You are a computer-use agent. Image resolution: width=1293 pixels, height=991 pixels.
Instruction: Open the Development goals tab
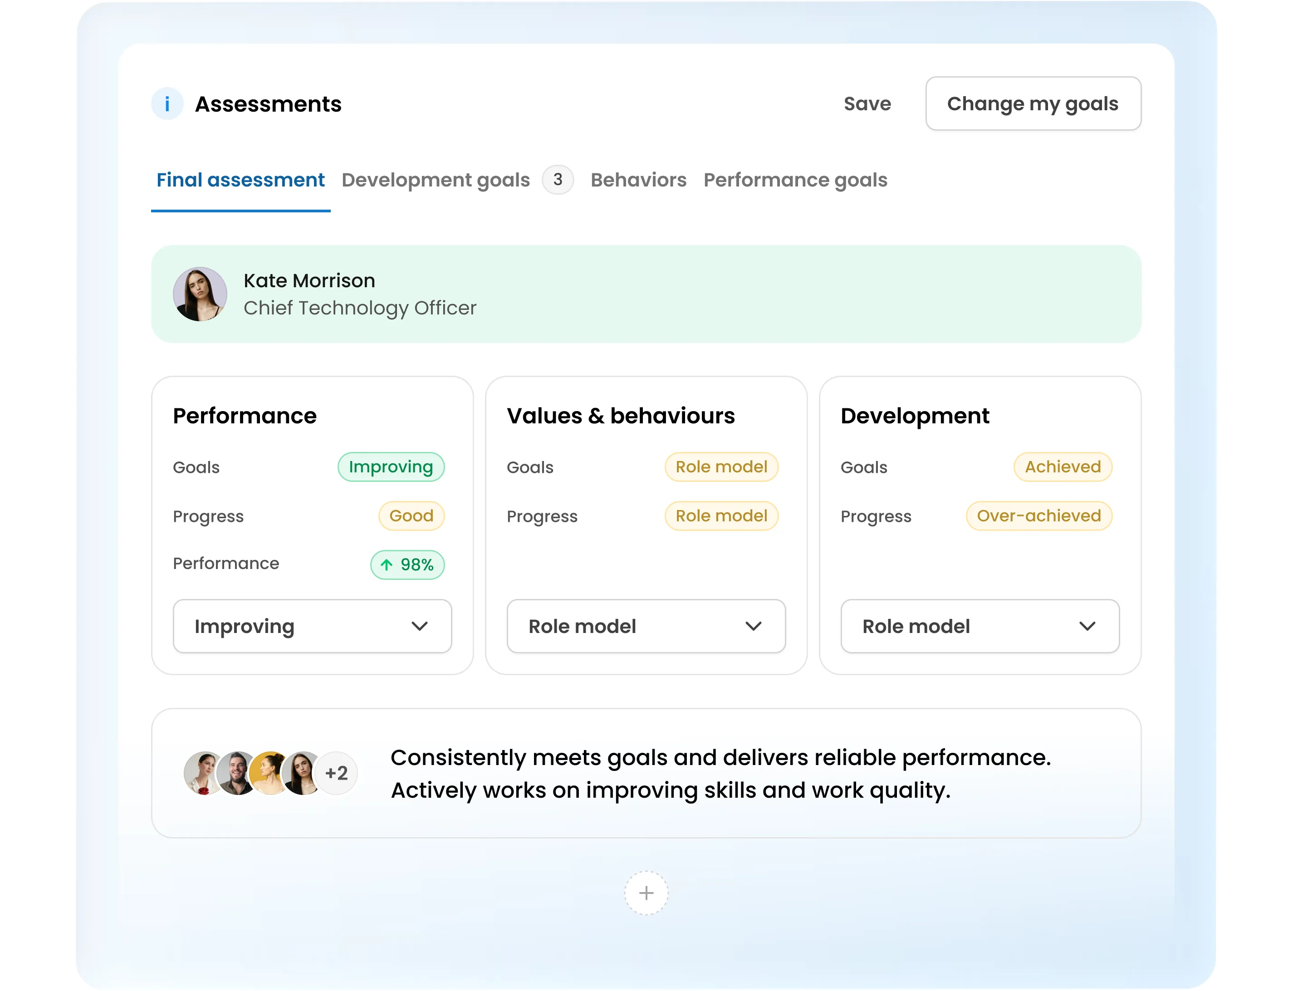(436, 180)
